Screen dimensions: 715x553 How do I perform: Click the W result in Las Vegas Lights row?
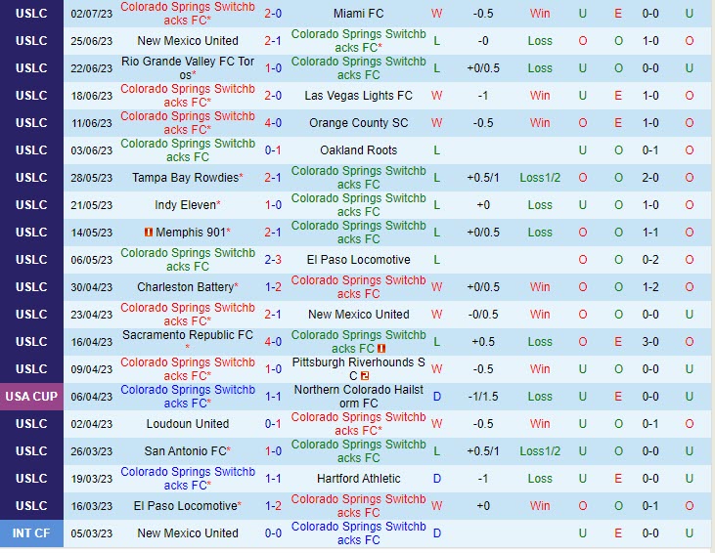[437, 96]
